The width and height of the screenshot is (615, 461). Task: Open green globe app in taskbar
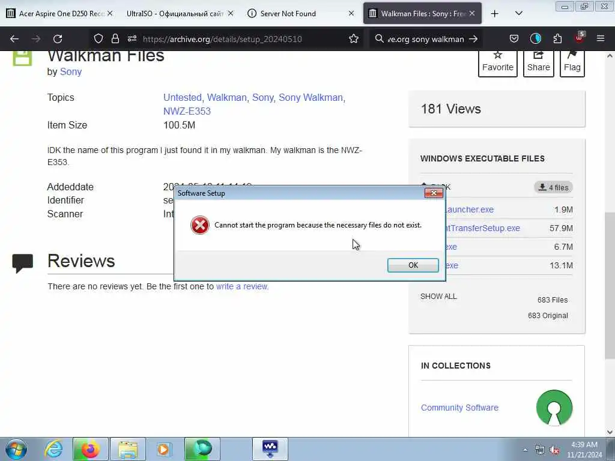coord(202,449)
